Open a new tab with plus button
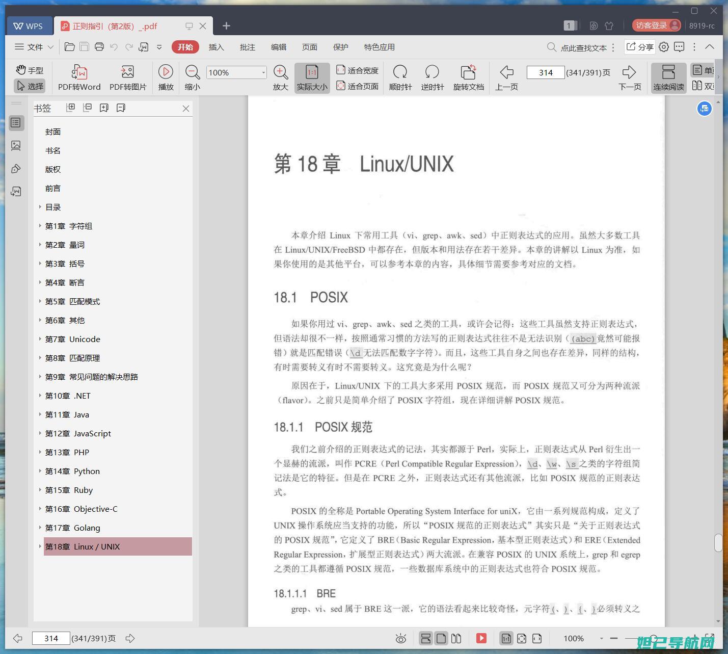Screen dimensions: 728x654 coord(226,25)
